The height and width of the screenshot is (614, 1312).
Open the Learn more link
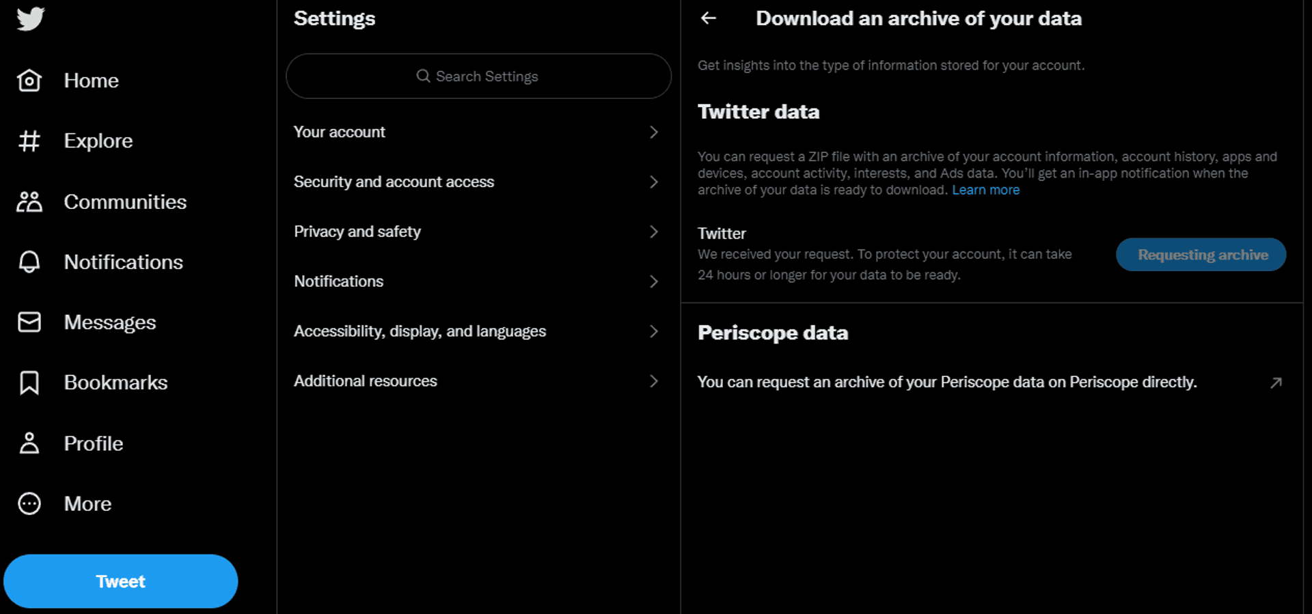pyautogui.click(x=986, y=190)
